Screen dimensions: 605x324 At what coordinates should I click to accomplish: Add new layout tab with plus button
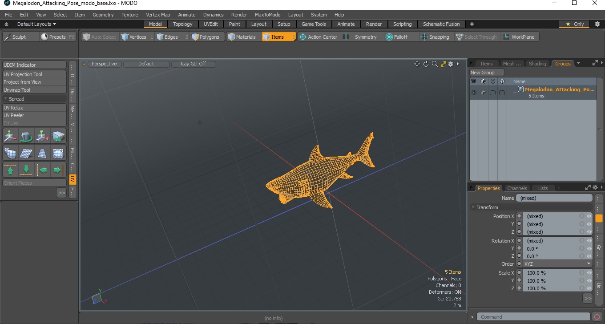tap(472, 24)
